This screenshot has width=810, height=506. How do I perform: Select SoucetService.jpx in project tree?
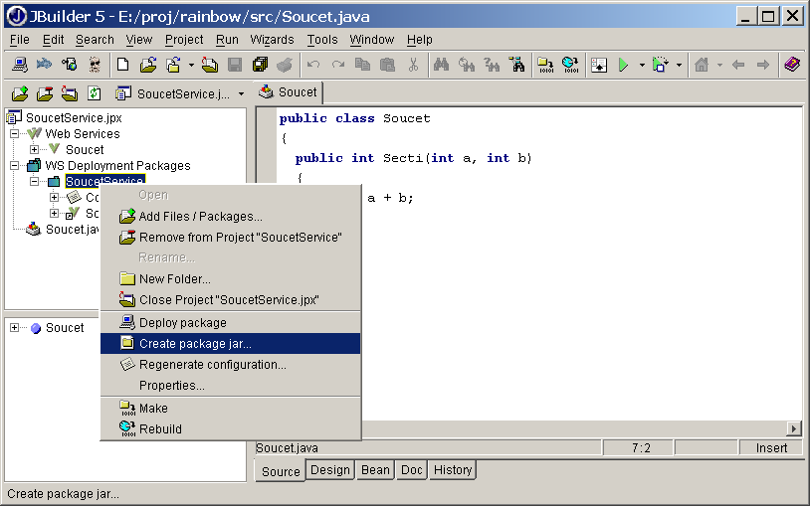pyautogui.click(x=74, y=117)
